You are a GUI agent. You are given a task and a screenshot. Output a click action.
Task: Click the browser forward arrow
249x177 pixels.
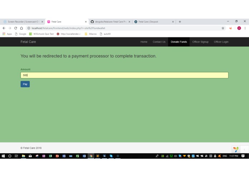[x=10, y=28]
